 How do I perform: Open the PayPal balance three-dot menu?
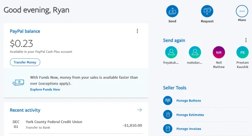tap(137, 31)
